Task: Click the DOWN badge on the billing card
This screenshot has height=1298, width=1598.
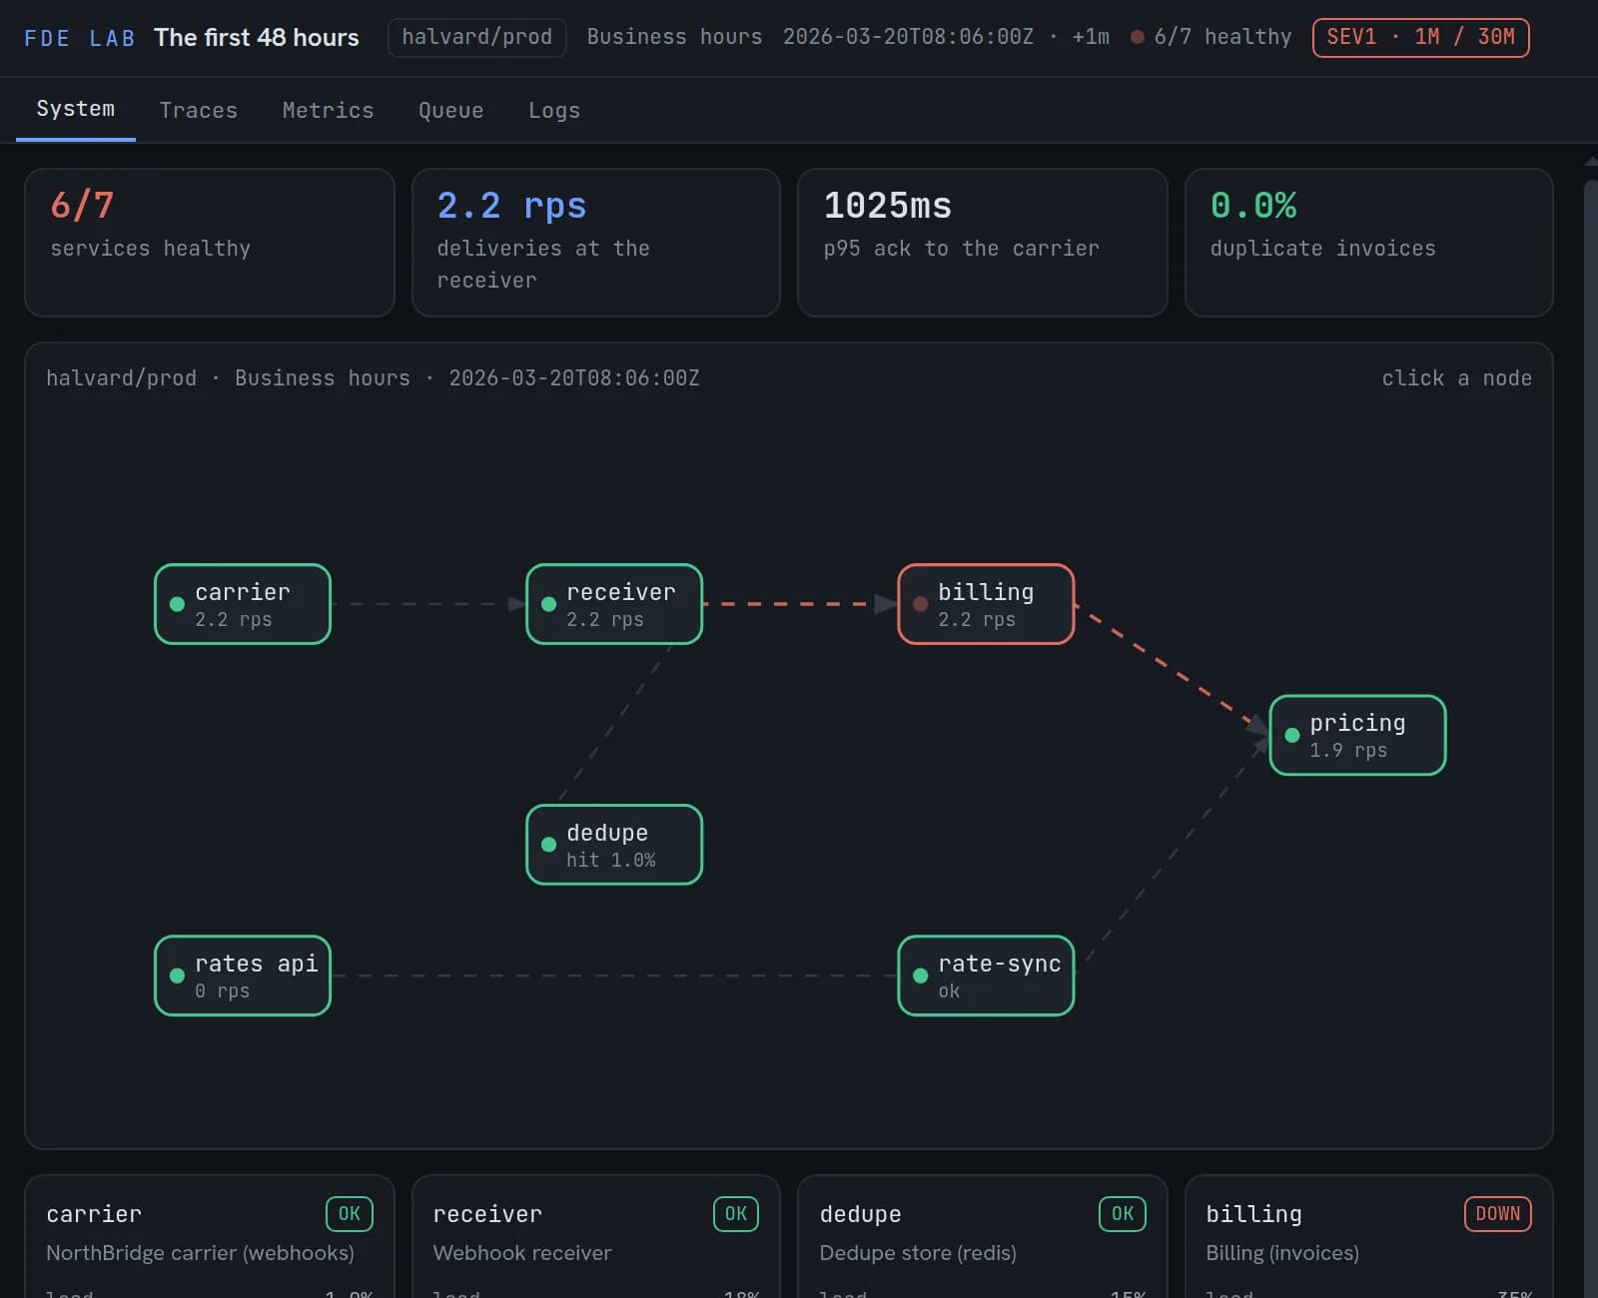Action: 1498,1214
